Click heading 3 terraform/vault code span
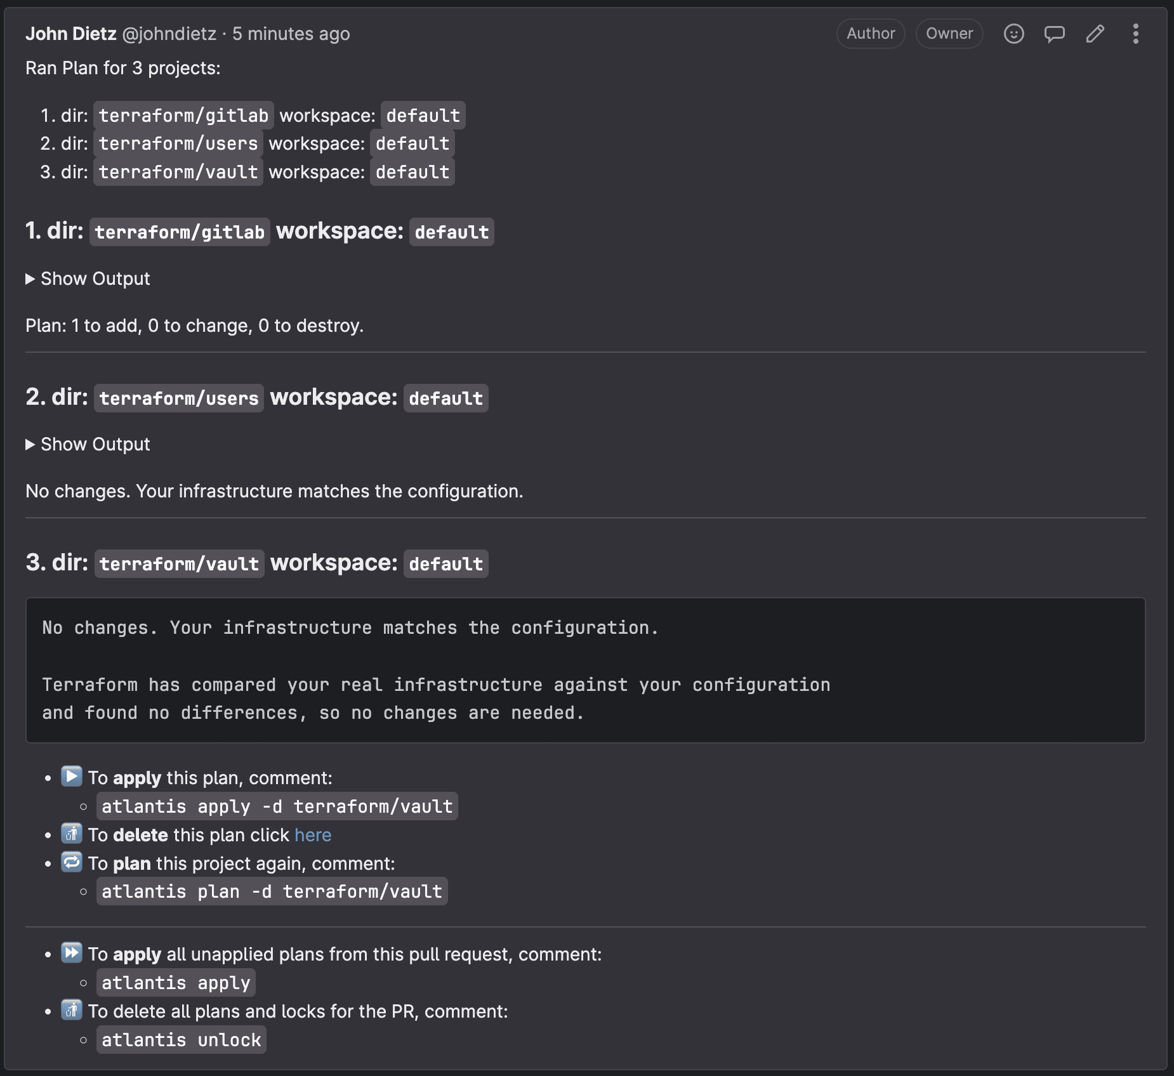The width and height of the screenshot is (1174, 1076). tap(180, 564)
